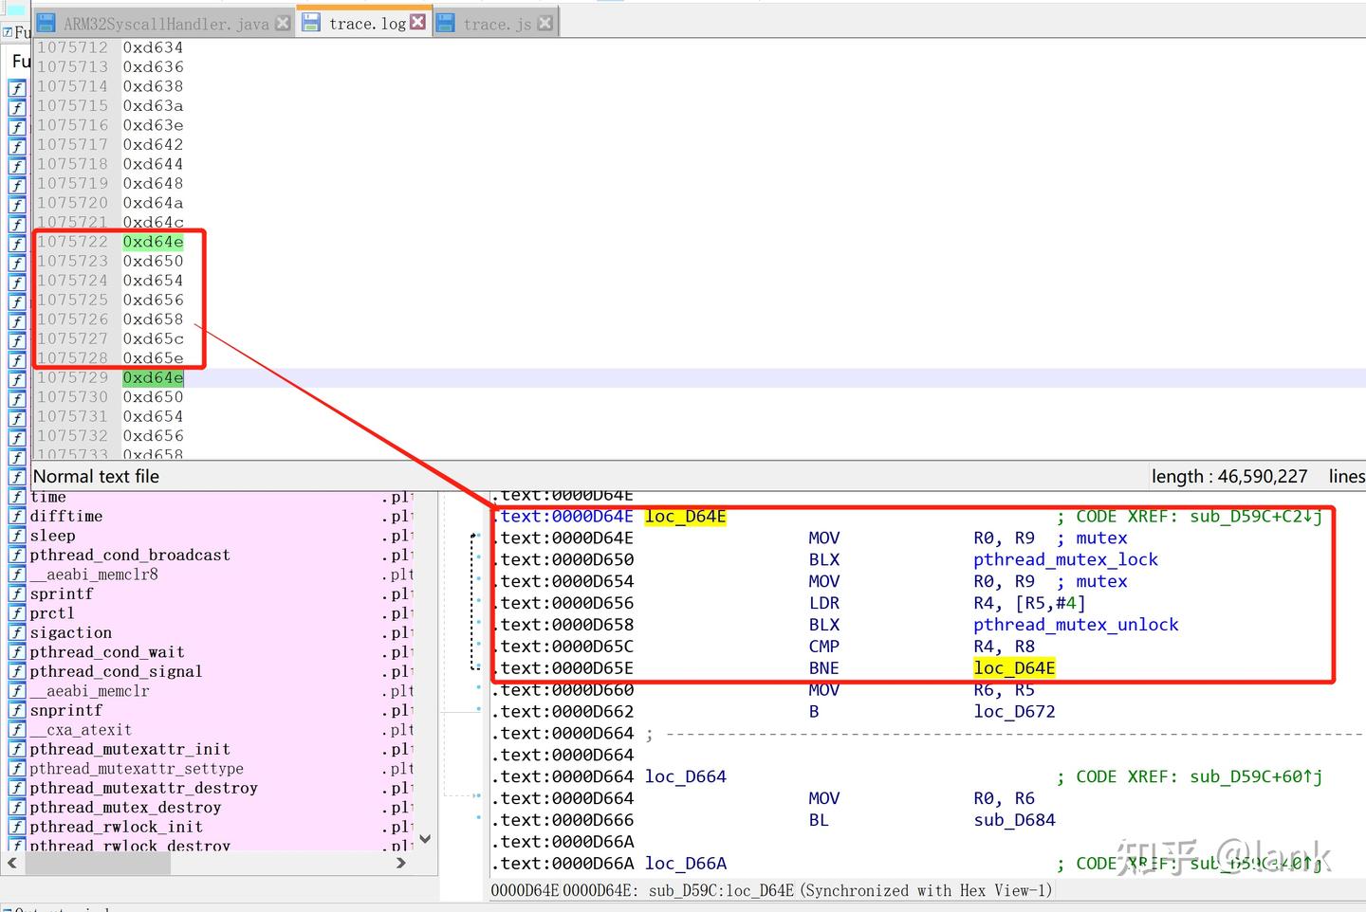
Task: Click function icon next to sigaction
Action: [x=17, y=633]
